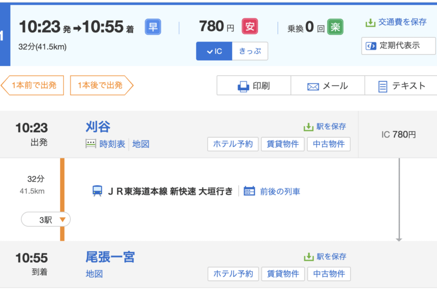Click the envelope icon for メール
This screenshot has height=292, width=437.
tap(313, 86)
